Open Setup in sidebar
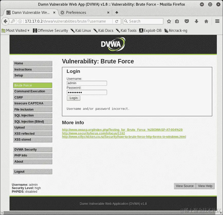 33,75
